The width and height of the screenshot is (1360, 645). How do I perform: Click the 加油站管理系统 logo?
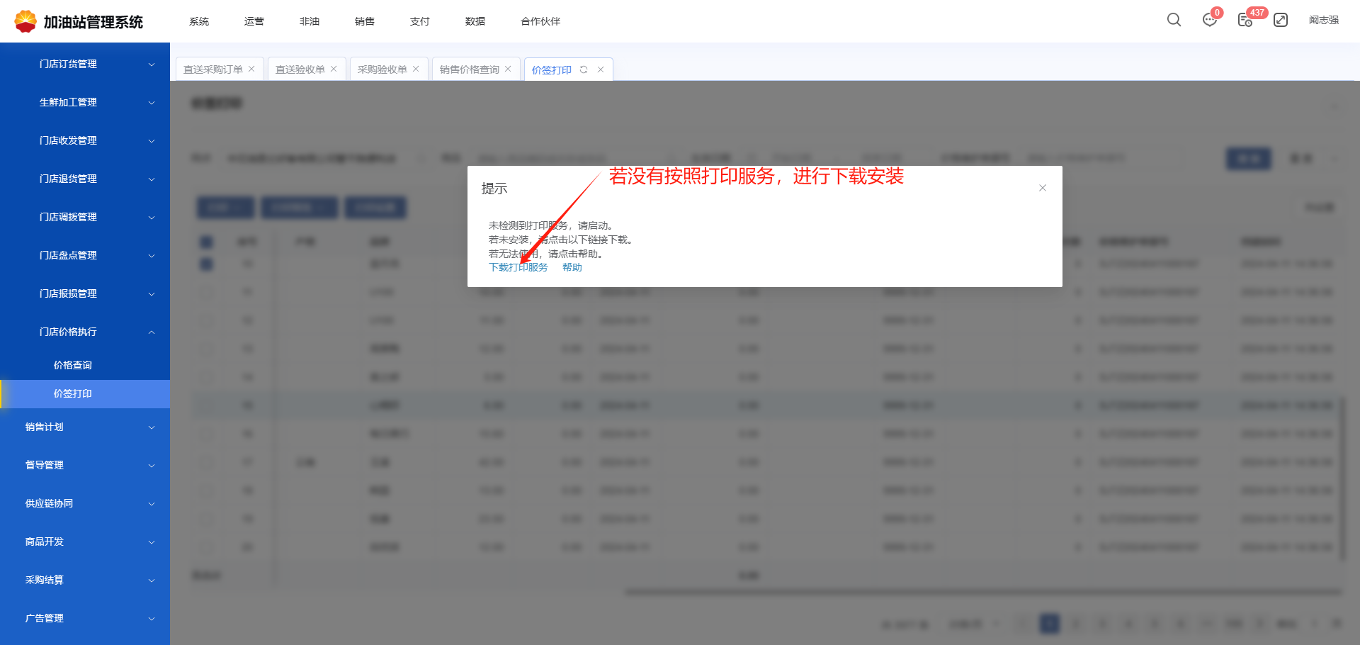coord(79,22)
